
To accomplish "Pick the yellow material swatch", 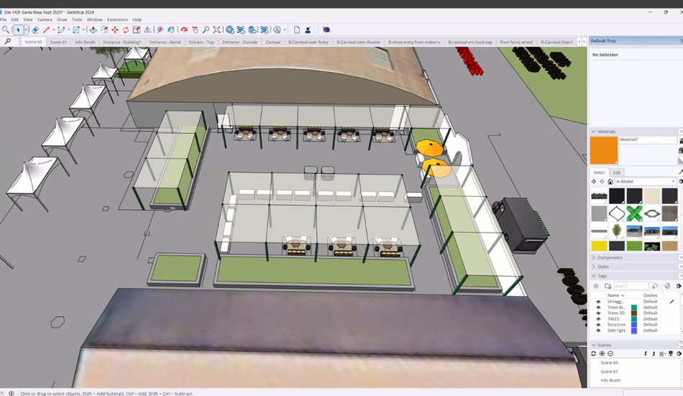I will pyautogui.click(x=599, y=246).
